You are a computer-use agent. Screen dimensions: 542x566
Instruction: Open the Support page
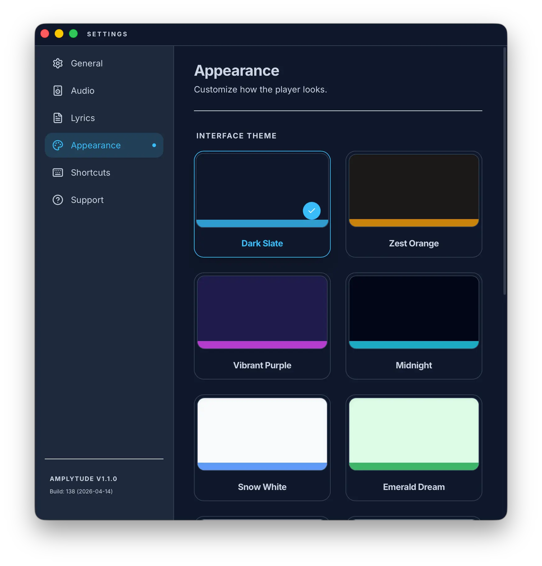pyautogui.click(x=87, y=200)
